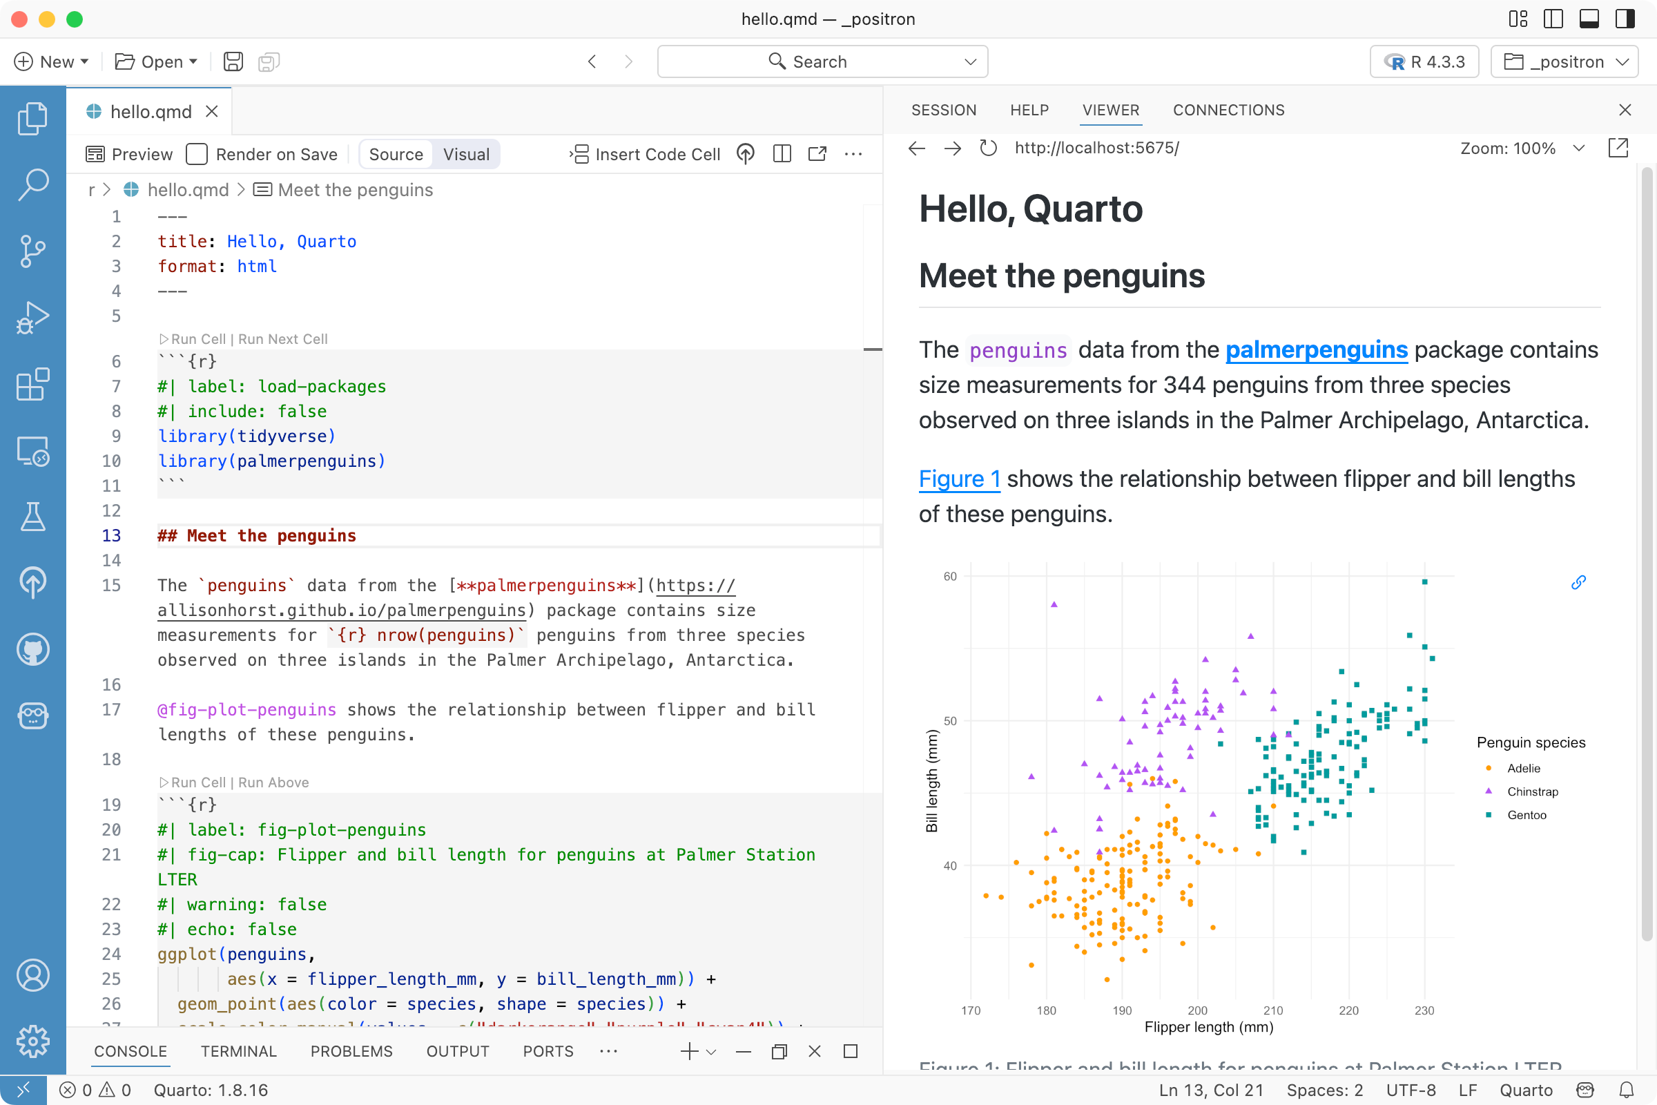Open the _positron folder dropdown

tap(1564, 62)
